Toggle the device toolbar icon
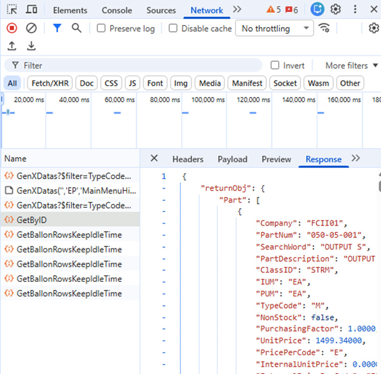The height and width of the screenshot is (374, 381). click(x=31, y=9)
